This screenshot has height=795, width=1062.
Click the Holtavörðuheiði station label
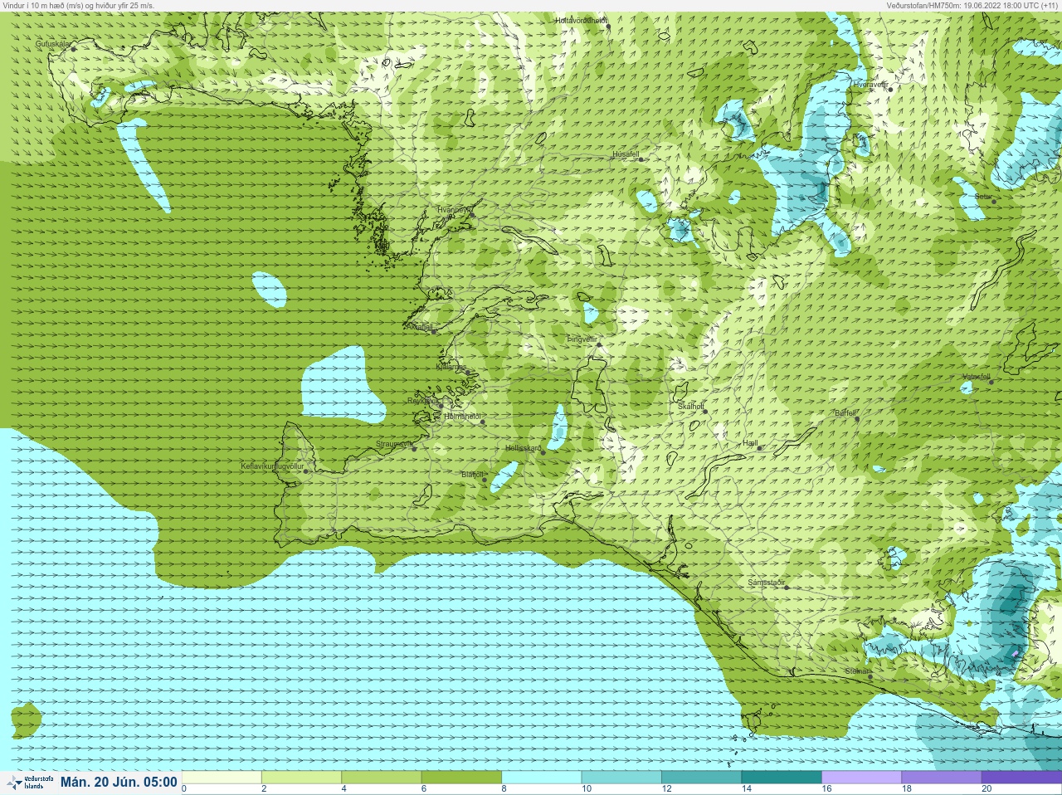tap(581, 20)
